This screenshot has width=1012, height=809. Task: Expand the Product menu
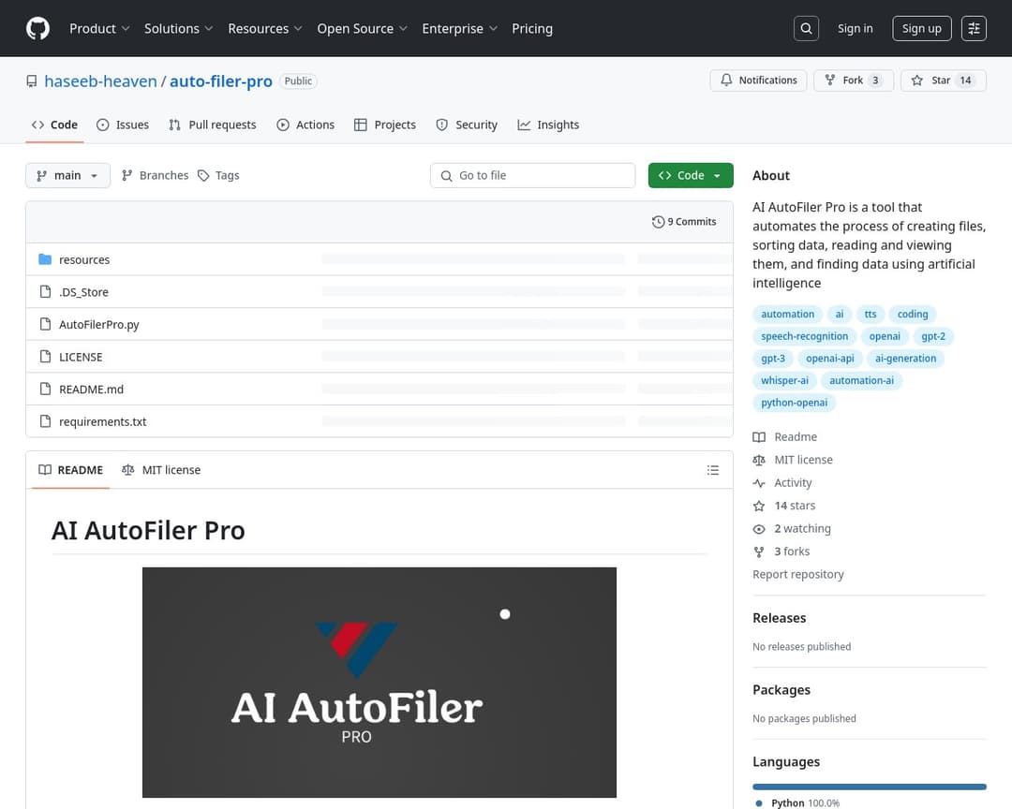pyautogui.click(x=99, y=28)
